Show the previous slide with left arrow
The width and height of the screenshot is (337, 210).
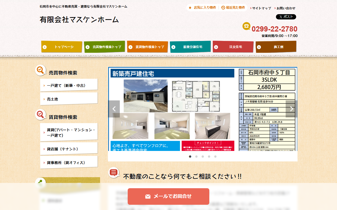[114, 109]
